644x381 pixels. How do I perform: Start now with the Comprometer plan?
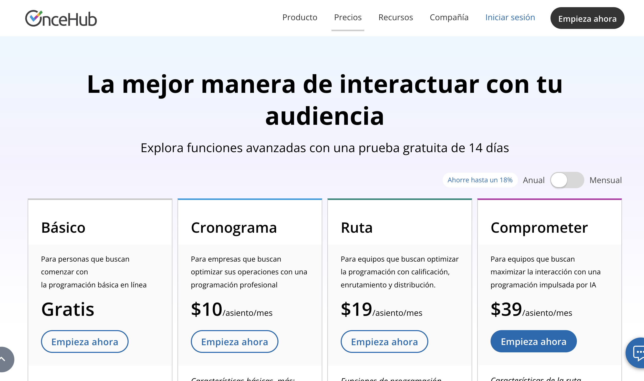533,341
